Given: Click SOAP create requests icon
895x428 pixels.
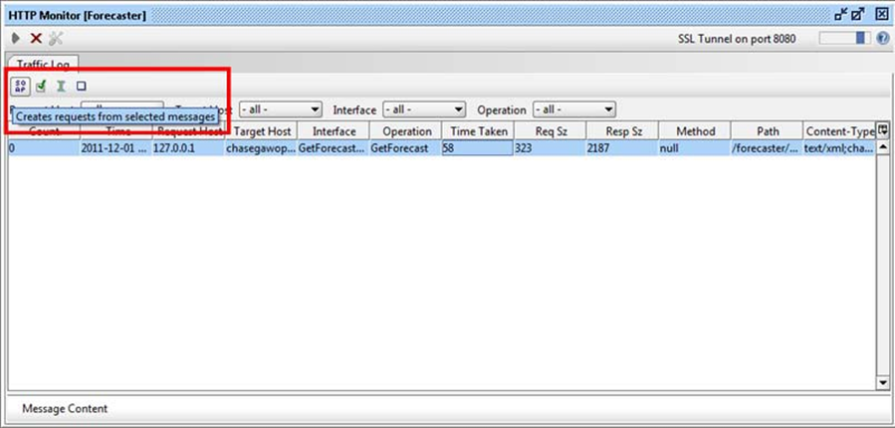Looking at the screenshot, I should (x=21, y=87).
